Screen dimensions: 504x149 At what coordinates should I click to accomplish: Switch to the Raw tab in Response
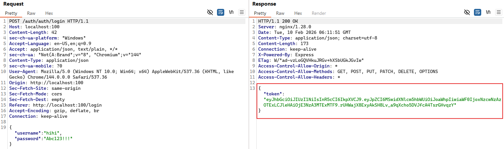coord(280,13)
